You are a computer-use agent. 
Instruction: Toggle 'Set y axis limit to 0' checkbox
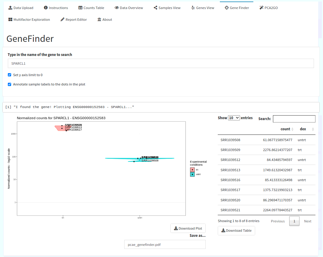click(x=9, y=75)
